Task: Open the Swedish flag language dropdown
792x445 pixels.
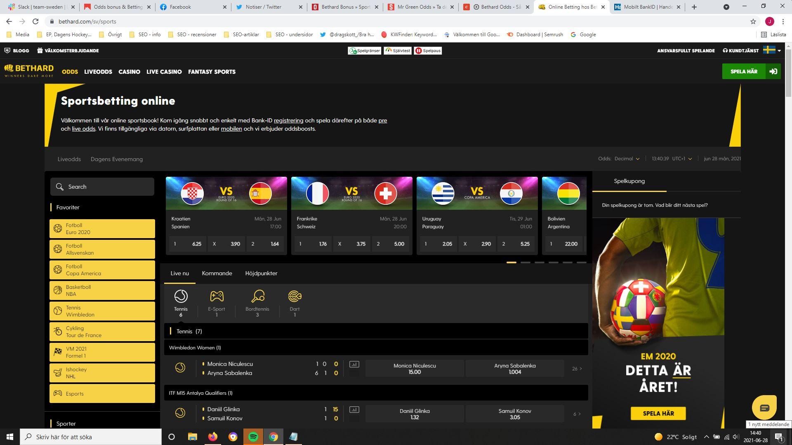Action: [772, 50]
